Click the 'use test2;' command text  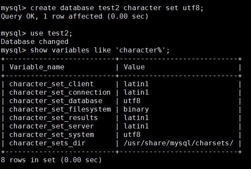tap(51, 33)
